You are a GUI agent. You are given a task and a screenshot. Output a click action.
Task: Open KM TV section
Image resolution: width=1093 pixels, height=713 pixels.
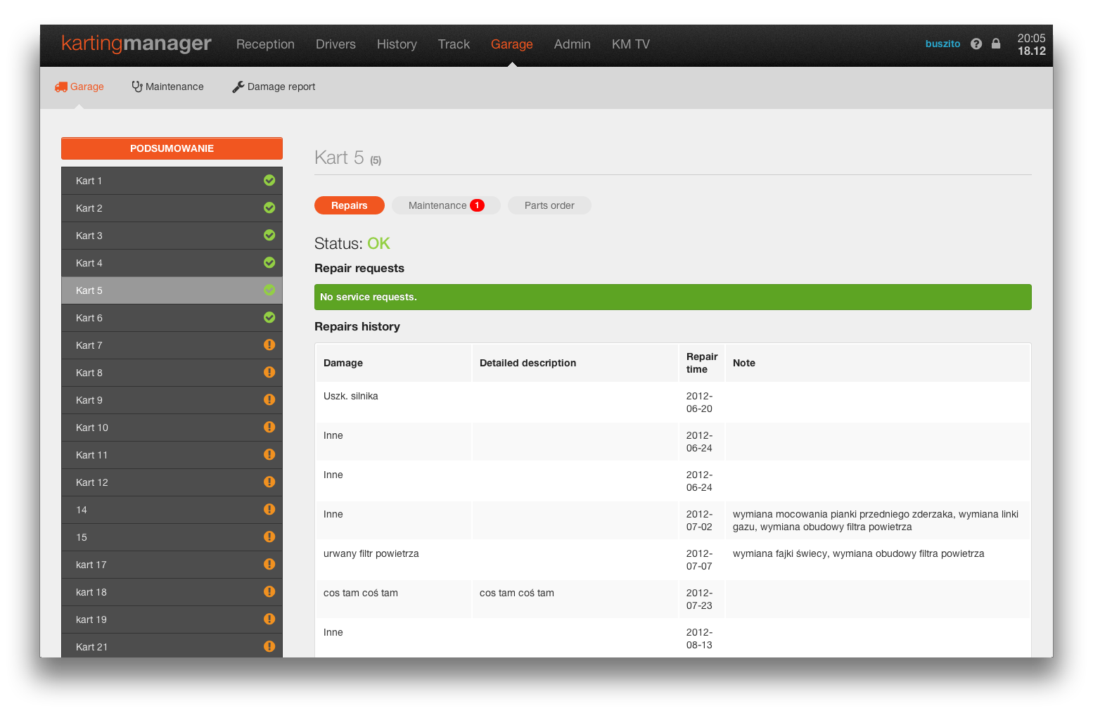tap(630, 44)
